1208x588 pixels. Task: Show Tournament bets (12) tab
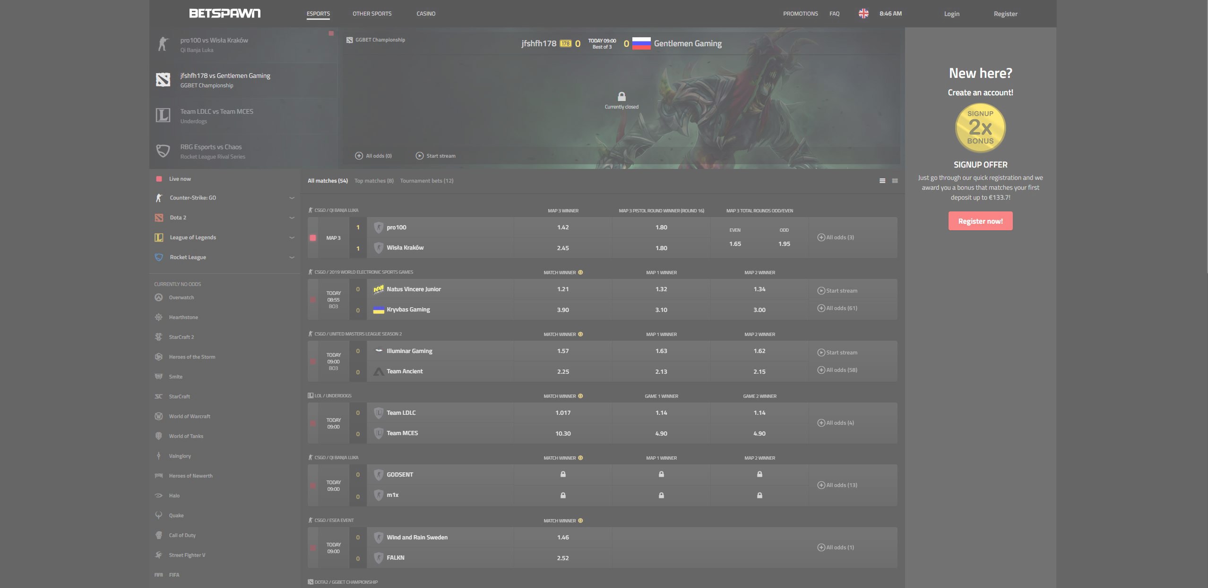pyautogui.click(x=427, y=181)
